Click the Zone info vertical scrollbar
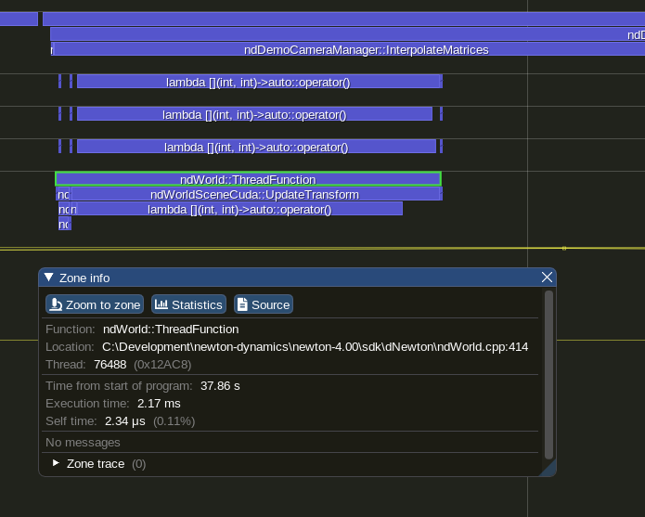Image resolution: width=645 pixels, height=517 pixels. tap(548, 374)
